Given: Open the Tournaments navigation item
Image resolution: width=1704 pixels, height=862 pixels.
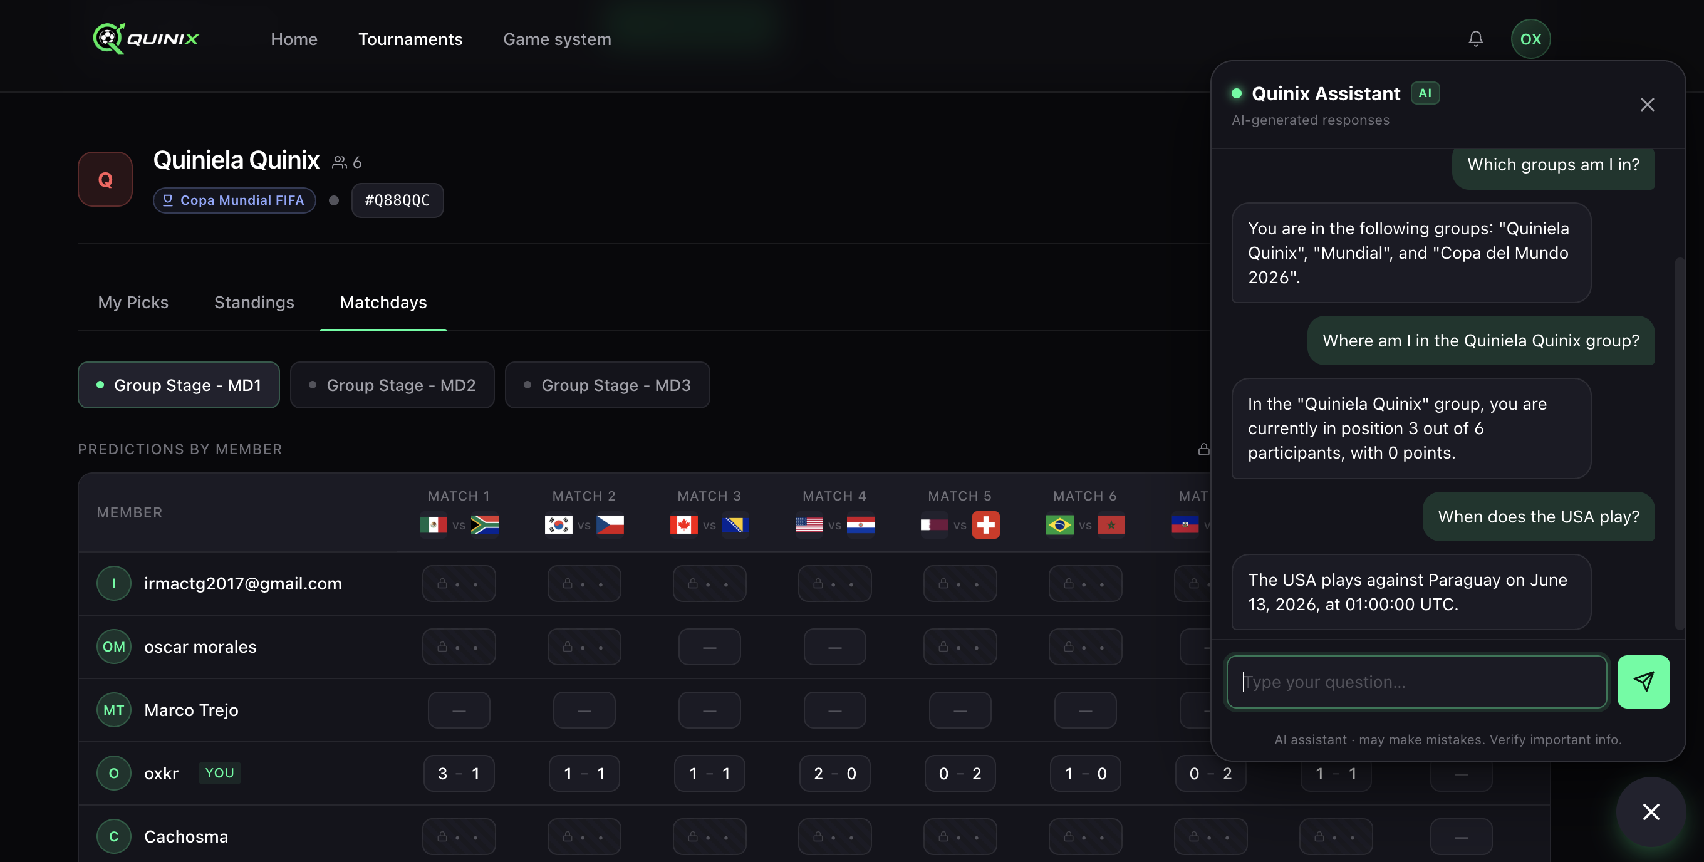Looking at the screenshot, I should (410, 39).
